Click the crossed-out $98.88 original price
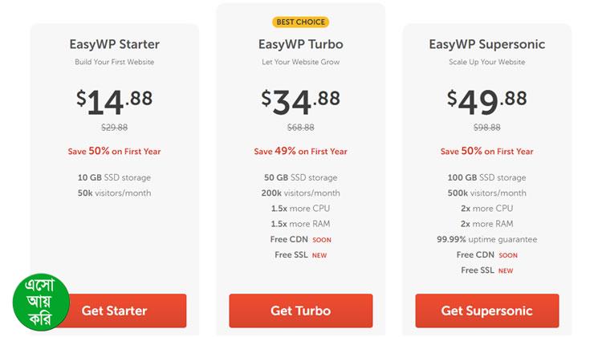Viewport: 602px width, 337px height. (x=486, y=127)
